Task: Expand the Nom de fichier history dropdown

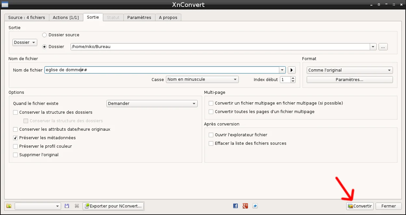Action: pos(282,70)
